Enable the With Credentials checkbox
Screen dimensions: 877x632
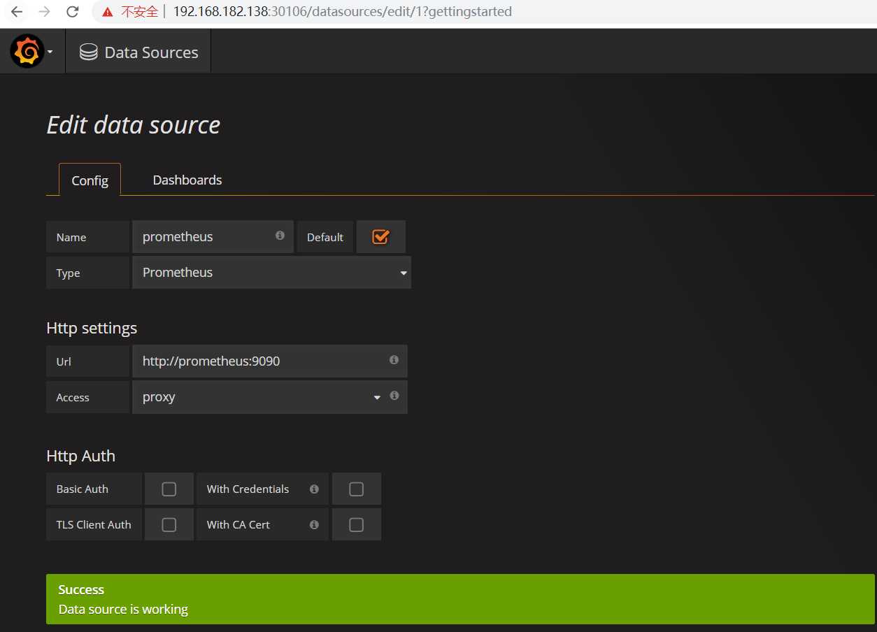(356, 489)
